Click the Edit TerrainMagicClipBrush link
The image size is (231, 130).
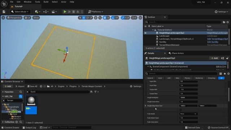pyautogui.click(x=217, y=39)
